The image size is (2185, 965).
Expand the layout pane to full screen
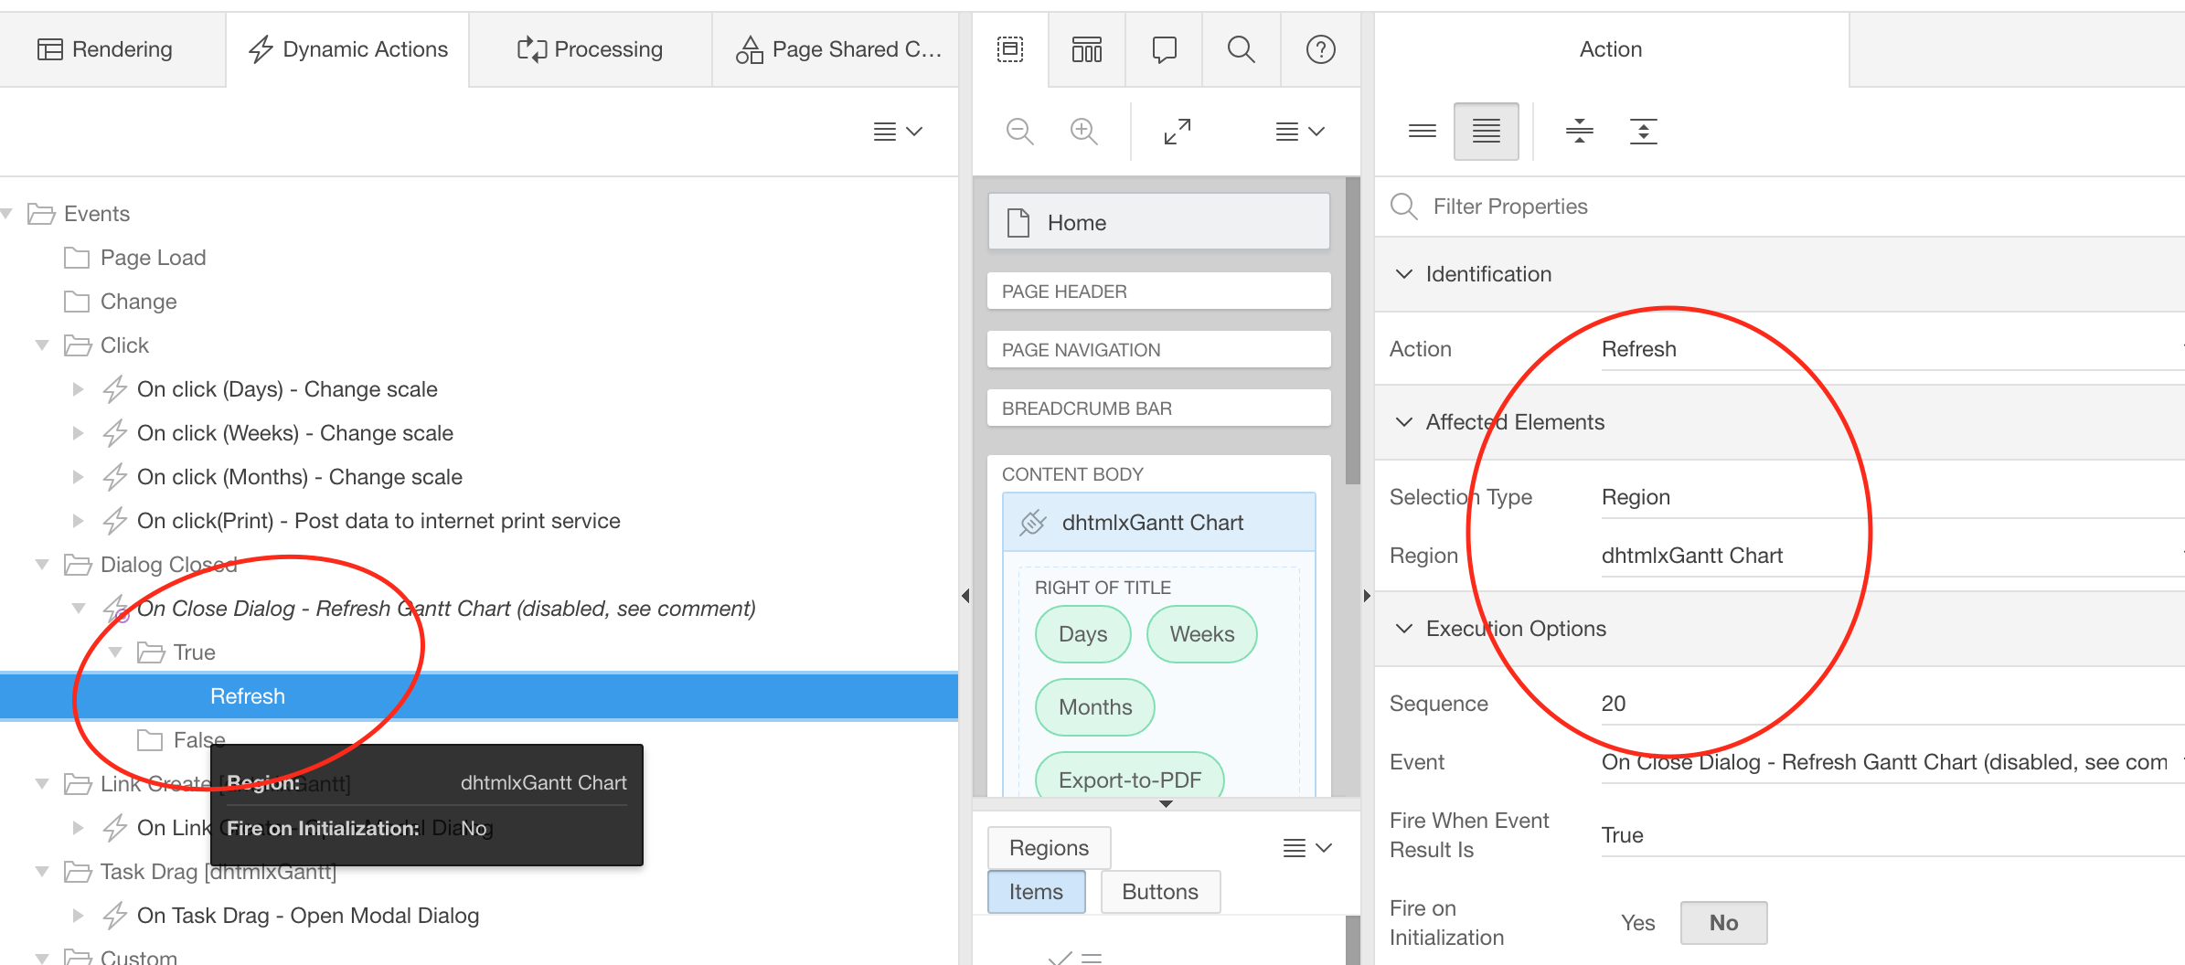pos(1178,131)
